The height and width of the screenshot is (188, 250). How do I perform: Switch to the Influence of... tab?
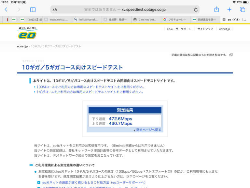click(x=87, y=20)
